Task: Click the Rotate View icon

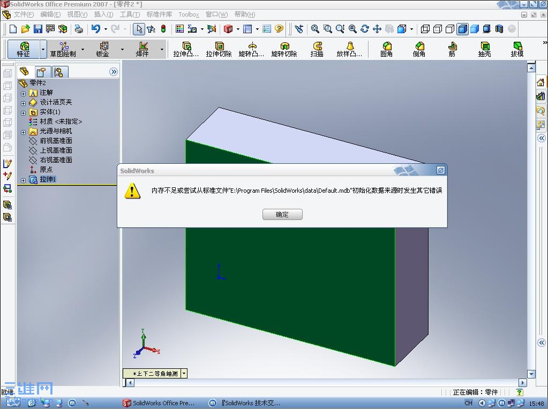Action: [364, 29]
